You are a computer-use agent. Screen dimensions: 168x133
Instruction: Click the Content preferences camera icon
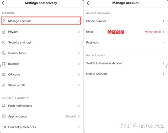(x=4, y=127)
